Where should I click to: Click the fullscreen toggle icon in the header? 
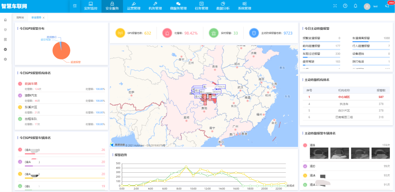click(335, 6)
